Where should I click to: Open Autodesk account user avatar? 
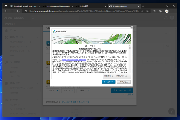172,18
